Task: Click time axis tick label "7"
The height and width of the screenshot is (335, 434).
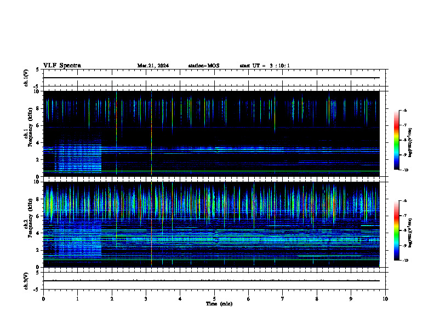Action: click(x=283, y=299)
